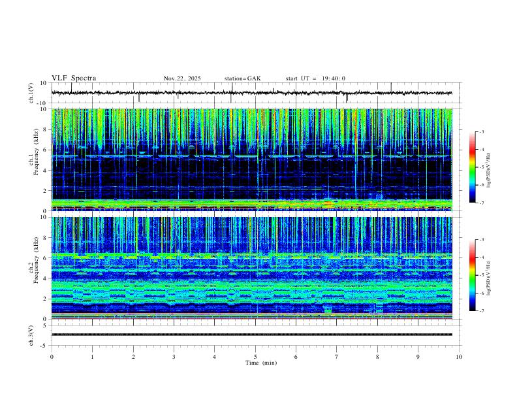The width and height of the screenshot is (517, 400).
Task: Click inside the ch.1 spectrogram panel
Action: (252, 159)
